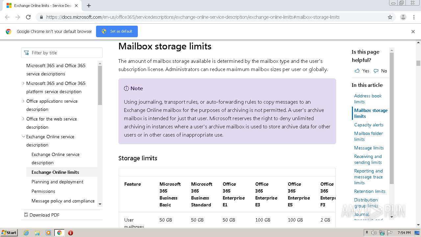Open Message policy and compliance item
Image resolution: width=421 pixels, height=237 pixels.
[x=63, y=201]
